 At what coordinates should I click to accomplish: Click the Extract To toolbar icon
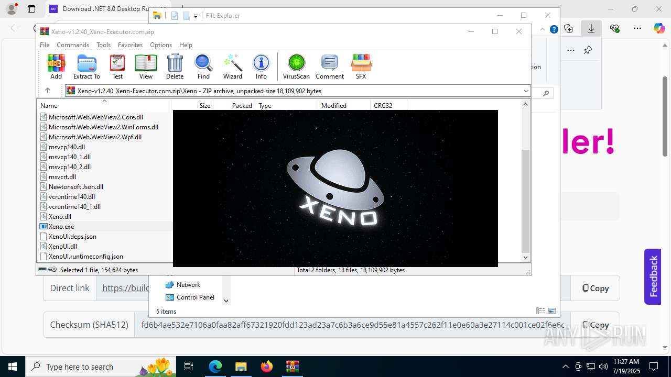pos(86,66)
